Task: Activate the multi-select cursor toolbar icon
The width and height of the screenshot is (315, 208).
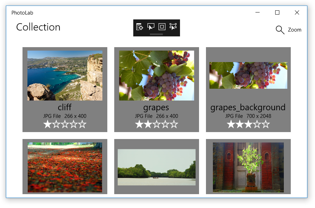Action: pyautogui.click(x=173, y=27)
